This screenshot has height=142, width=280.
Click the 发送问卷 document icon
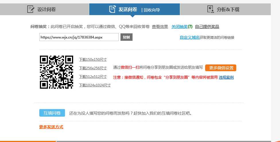(x=112, y=9)
